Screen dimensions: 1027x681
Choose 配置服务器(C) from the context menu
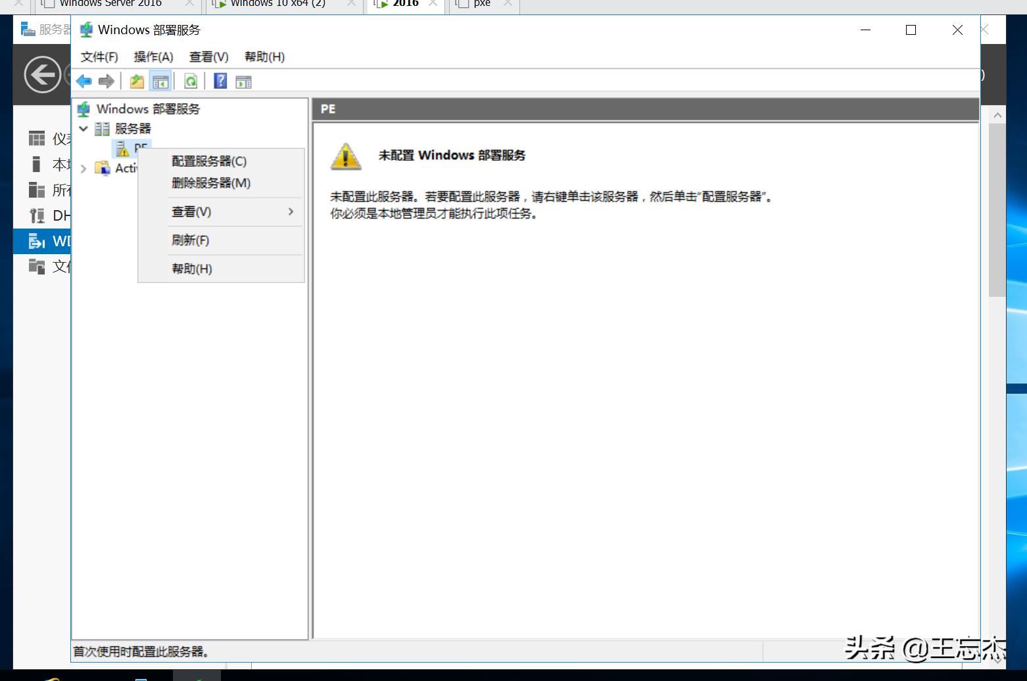tap(208, 161)
